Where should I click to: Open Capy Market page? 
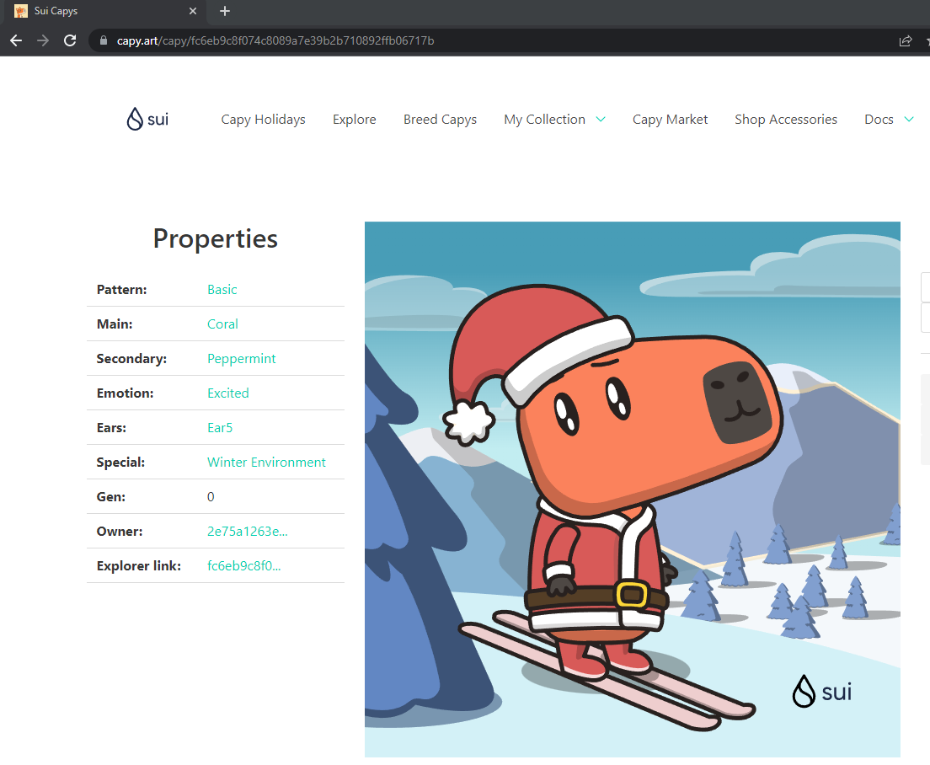(x=670, y=119)
